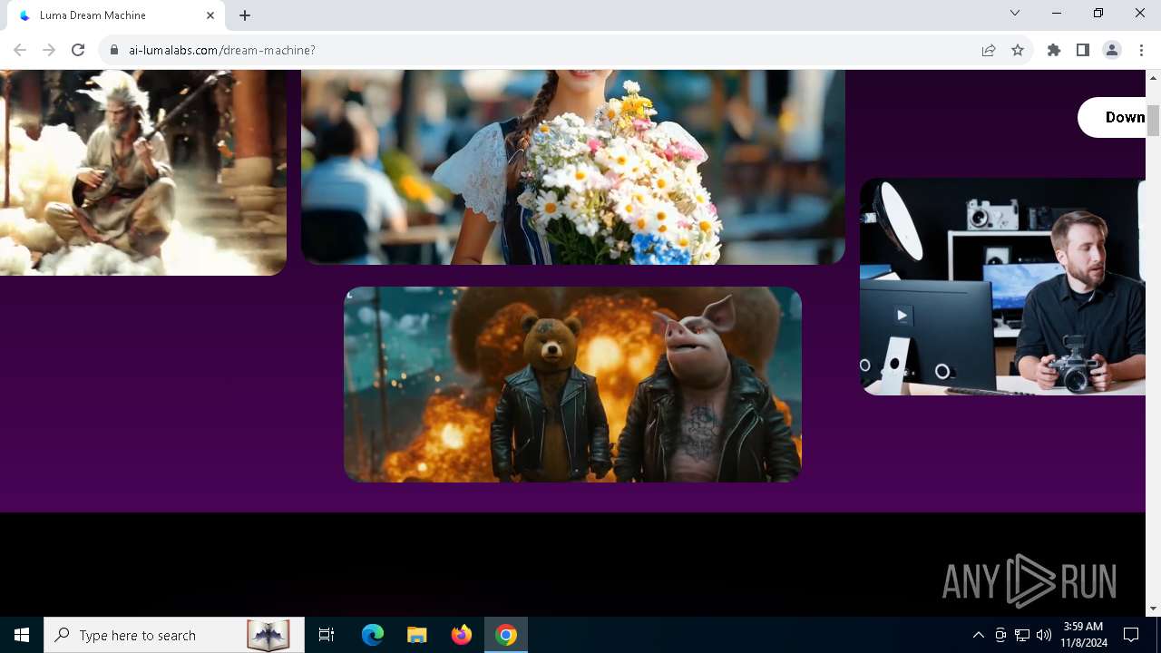Screen dimensions: 1161x653
Task: Open a new browser tab
Action: (245, 15)
